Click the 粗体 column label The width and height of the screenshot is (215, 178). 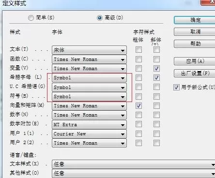[x=138, y=40]
